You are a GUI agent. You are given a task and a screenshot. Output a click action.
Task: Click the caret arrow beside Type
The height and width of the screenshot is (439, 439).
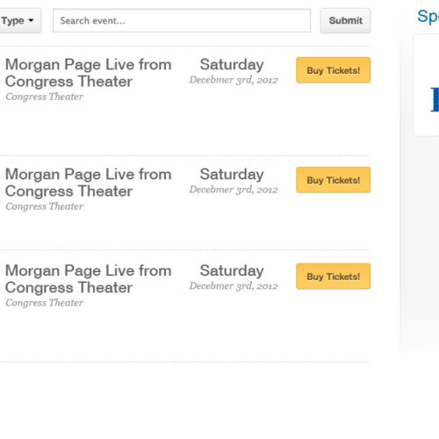tap(31, 20)
